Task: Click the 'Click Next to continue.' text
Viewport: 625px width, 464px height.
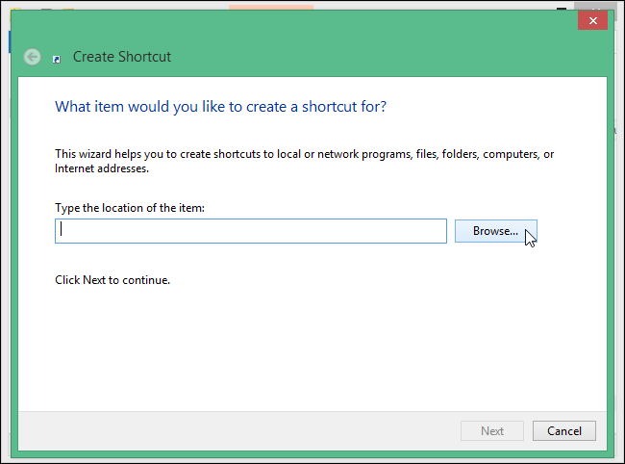Action: [x=112, y=280]
